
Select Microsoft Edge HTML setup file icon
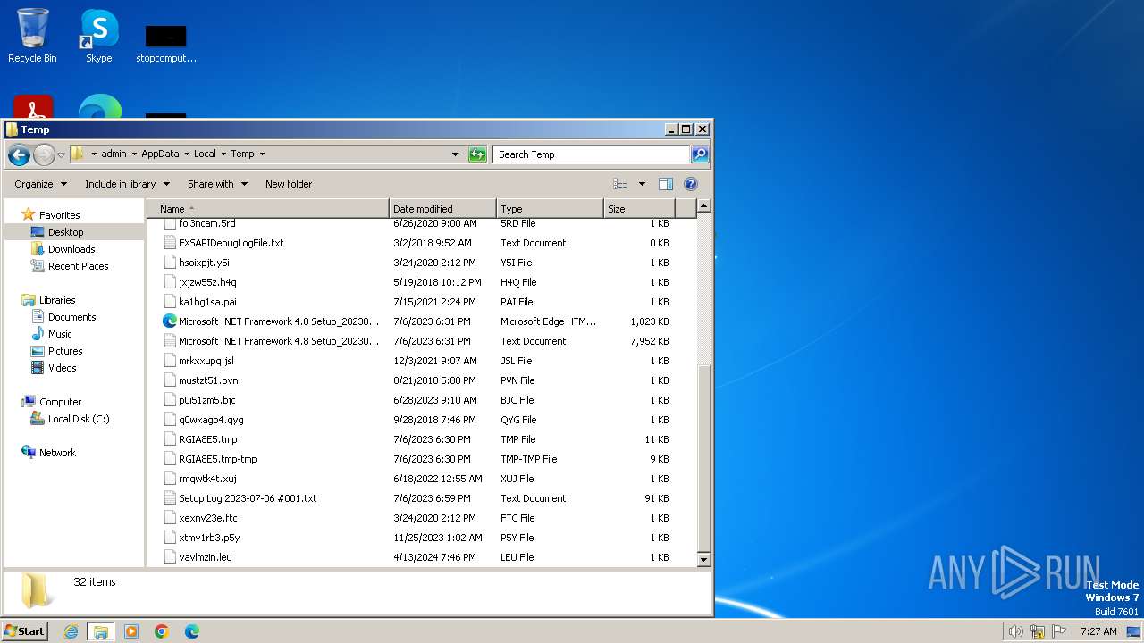coord(170,321)
